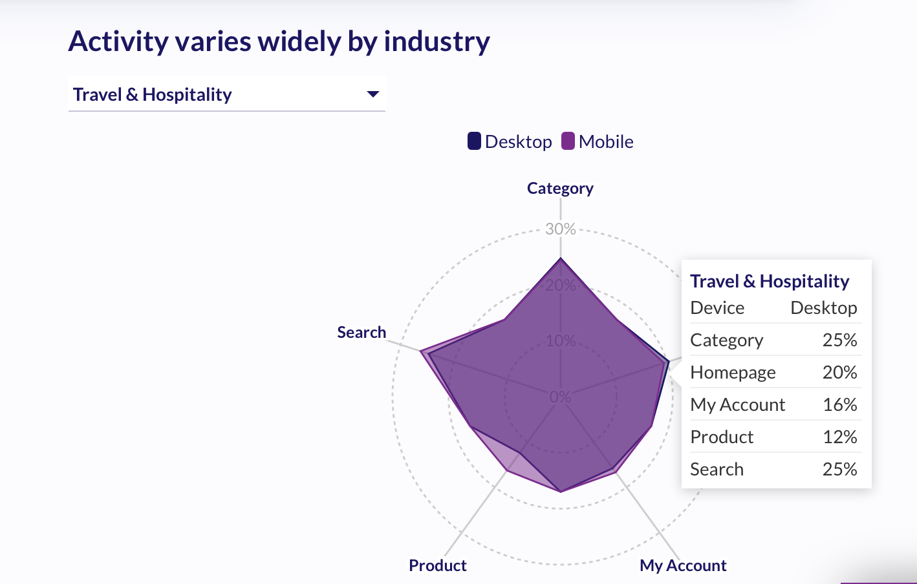Image resolution: width=917 pixels, height=584 pixels.
Task: Click the Category axis label
Action: [560, 188]
